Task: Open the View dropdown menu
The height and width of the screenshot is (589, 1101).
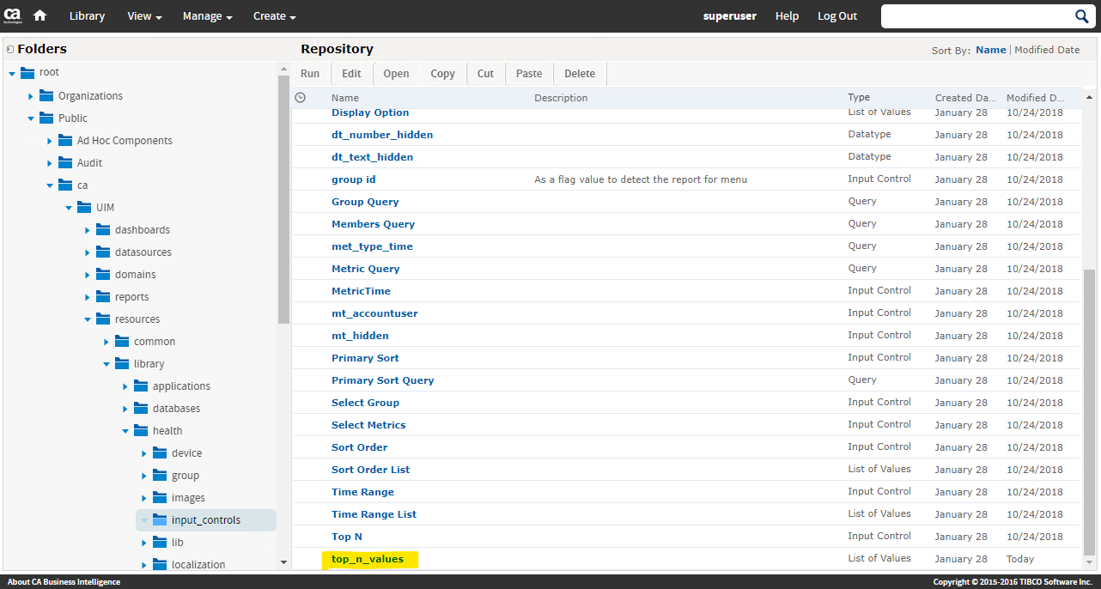Action: pyautogui.click(x=144, y=16)
